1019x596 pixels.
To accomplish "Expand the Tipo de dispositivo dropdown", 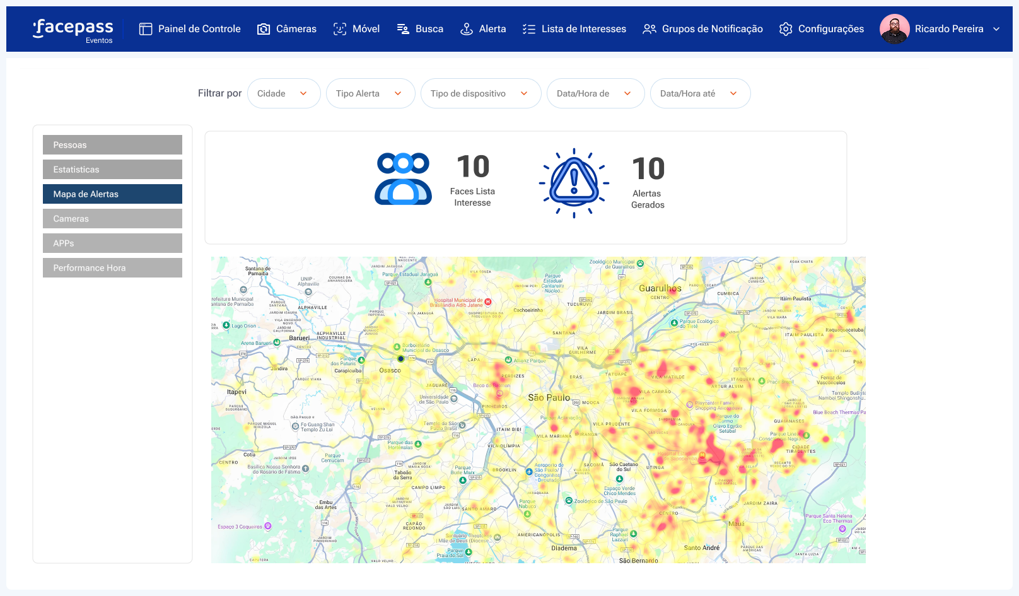I will (480, 93).
